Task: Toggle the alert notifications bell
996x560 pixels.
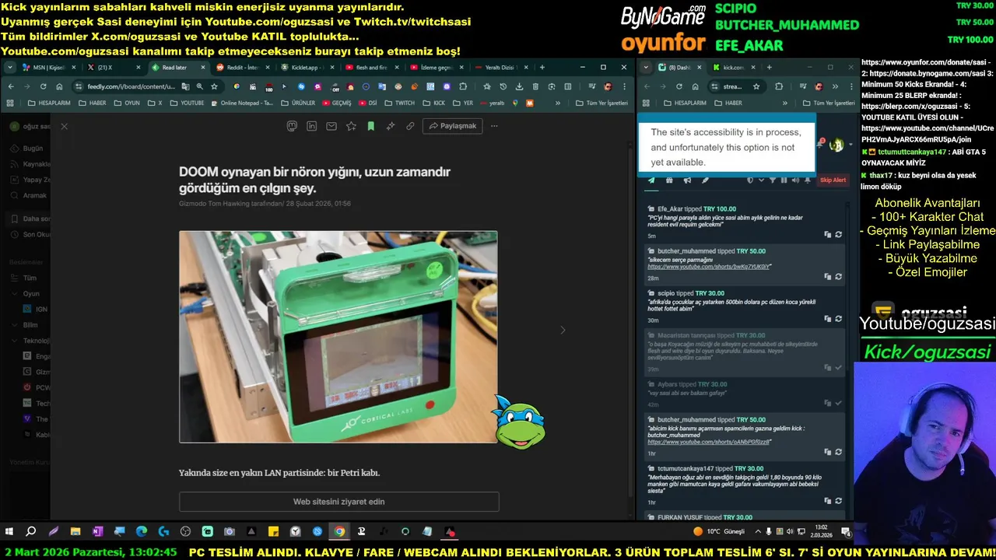Action: [x=807, y=180]
